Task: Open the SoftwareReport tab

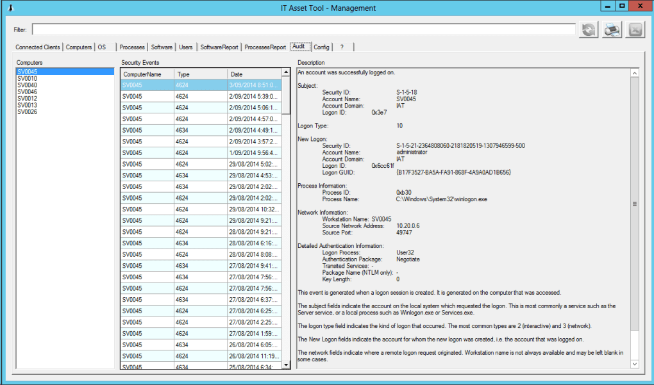Action: coord(219,47)
